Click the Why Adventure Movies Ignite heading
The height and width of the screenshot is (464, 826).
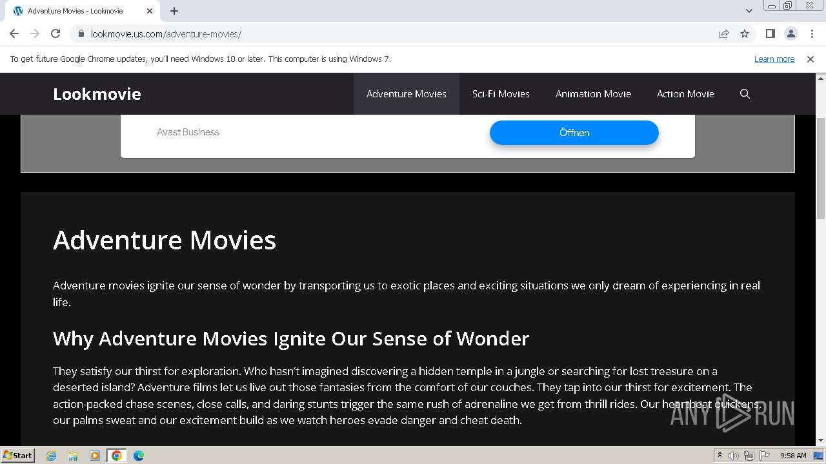point(291,339)
